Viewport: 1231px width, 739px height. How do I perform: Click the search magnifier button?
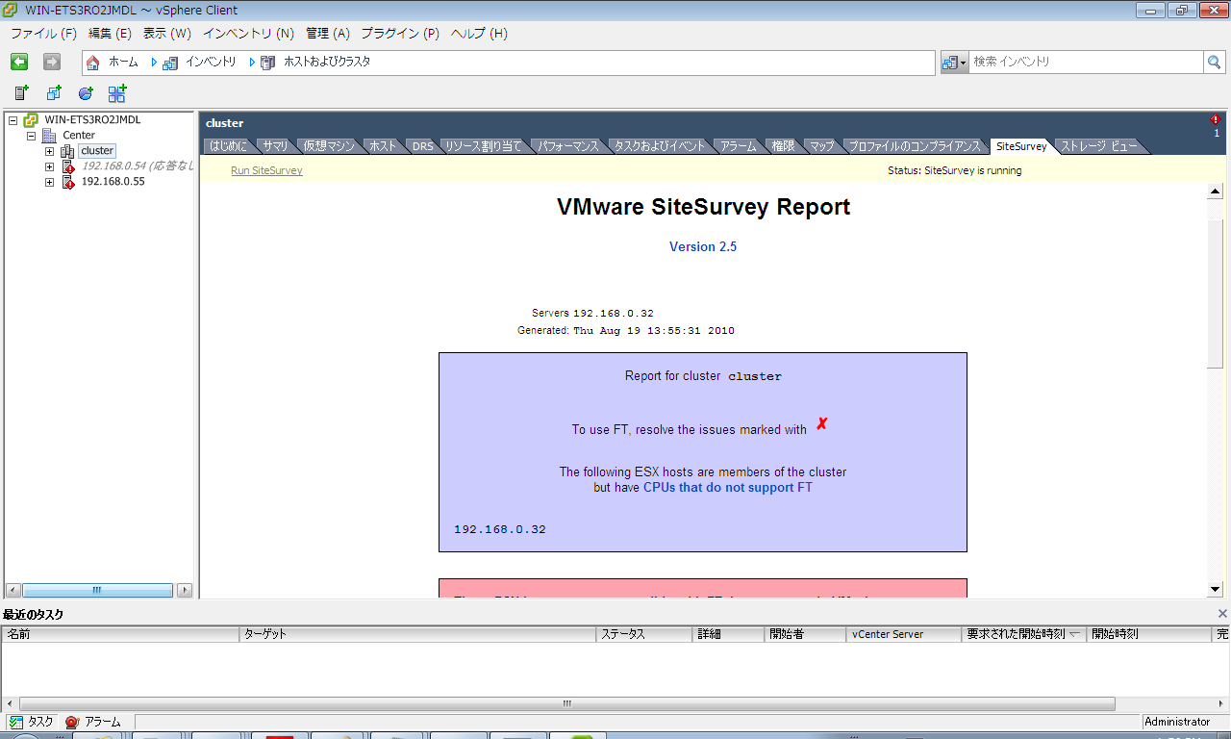pyautogui.click(x=1214, y=62)
